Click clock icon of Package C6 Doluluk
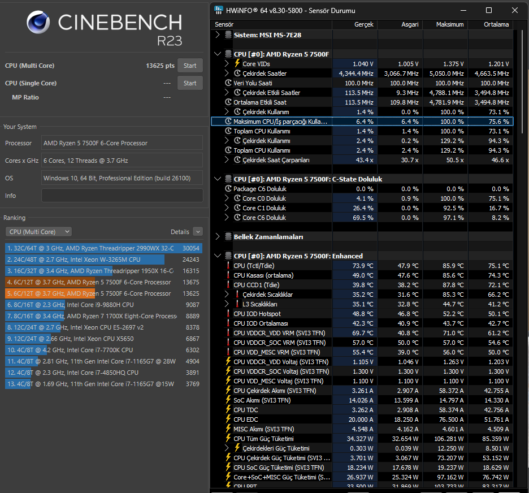Screen dimensions: 529x493 tap(228, 189)
